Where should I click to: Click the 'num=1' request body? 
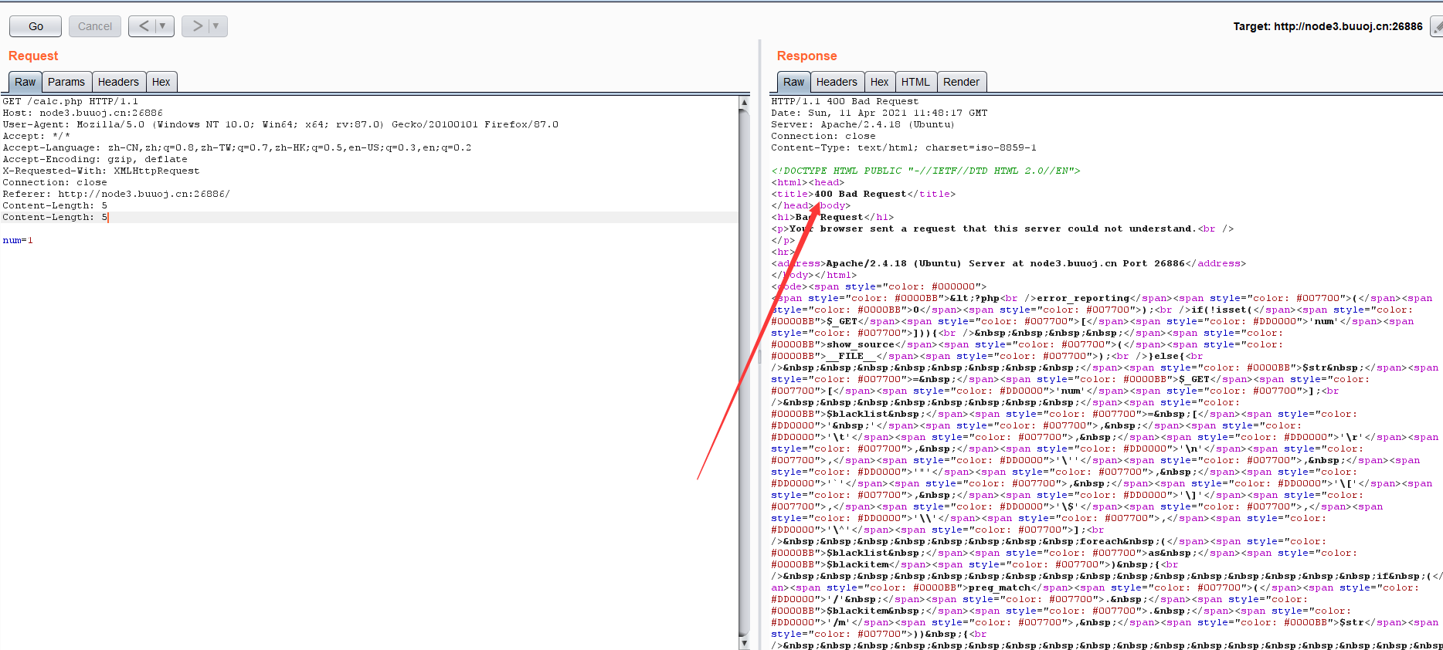[18, 240]
